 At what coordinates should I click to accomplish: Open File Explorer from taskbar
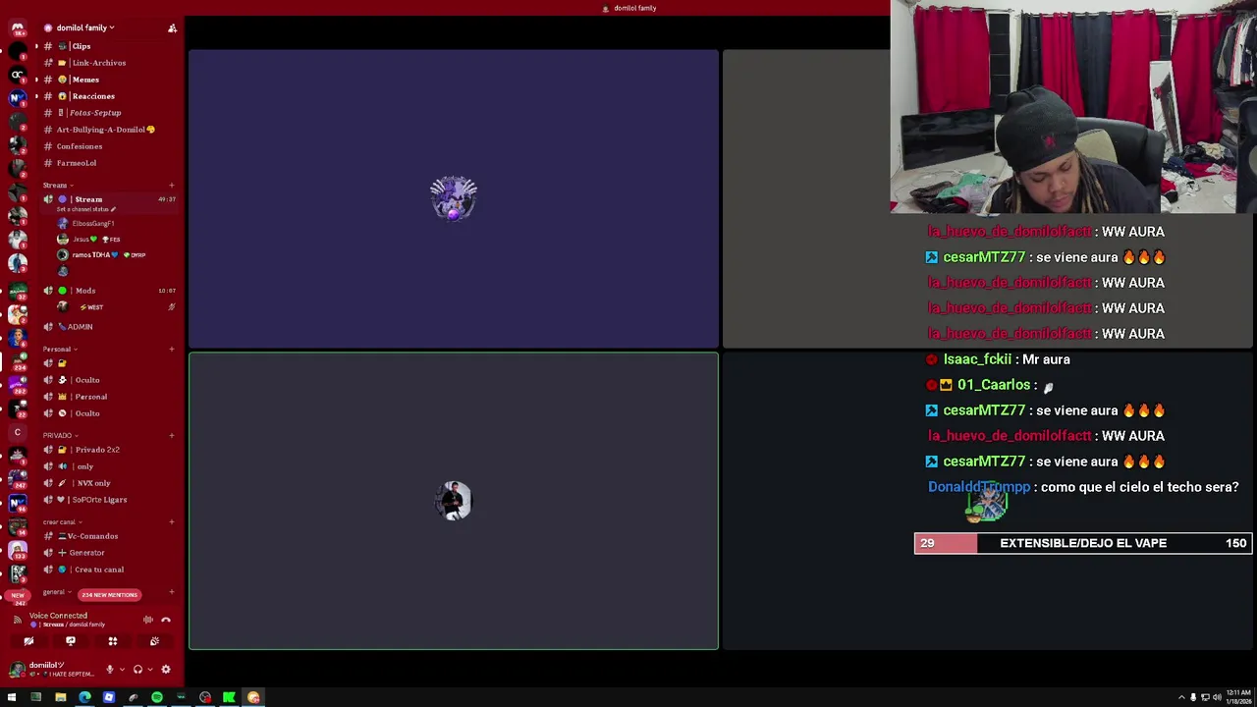click(60, 697)
